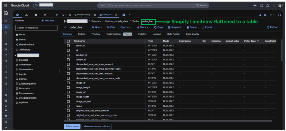Open keyboard shortcuts icon
The width and height of the screenshot is (286, 131).
pos(265,15)
